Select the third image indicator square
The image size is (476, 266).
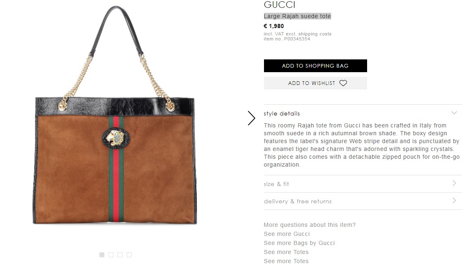click(x=120, y=255)
